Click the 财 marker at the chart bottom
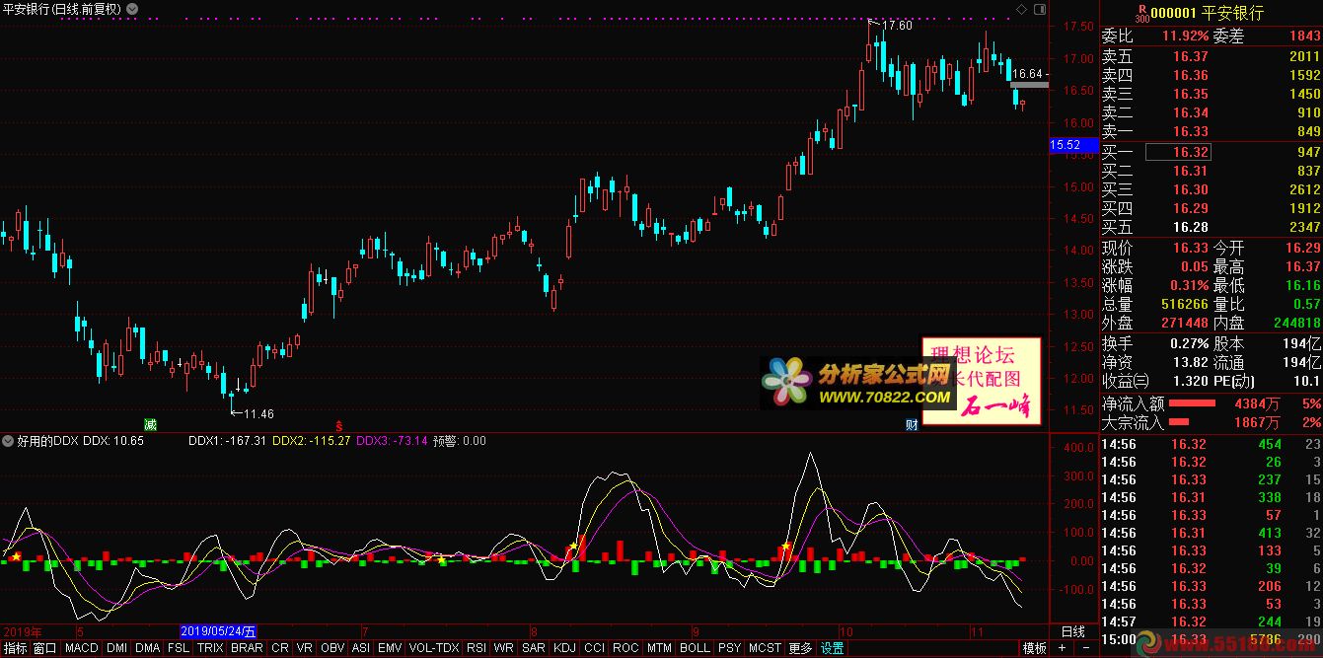 click(912, 424)
